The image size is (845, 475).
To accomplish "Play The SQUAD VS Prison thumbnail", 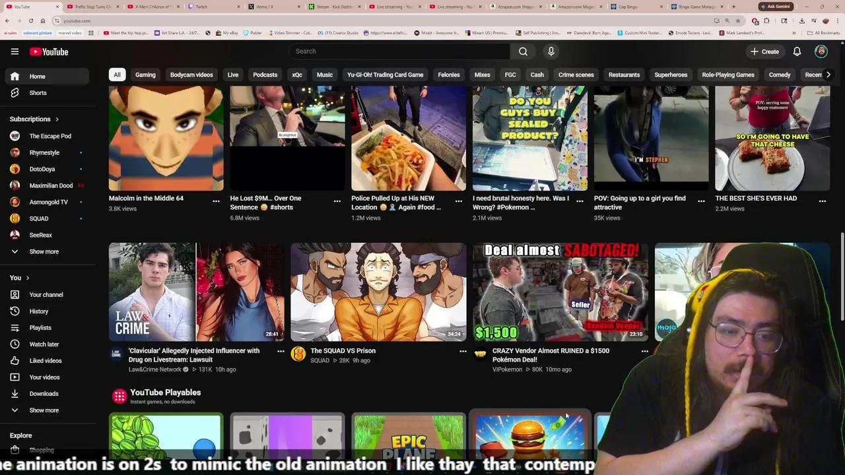I will (378, 292).
